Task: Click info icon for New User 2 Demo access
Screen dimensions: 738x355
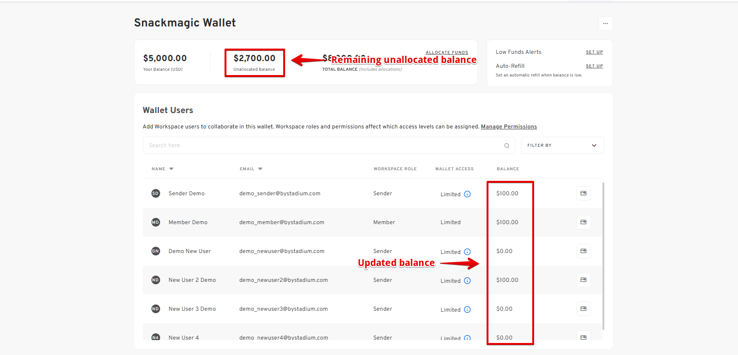Action: click(x=467, y=281)
